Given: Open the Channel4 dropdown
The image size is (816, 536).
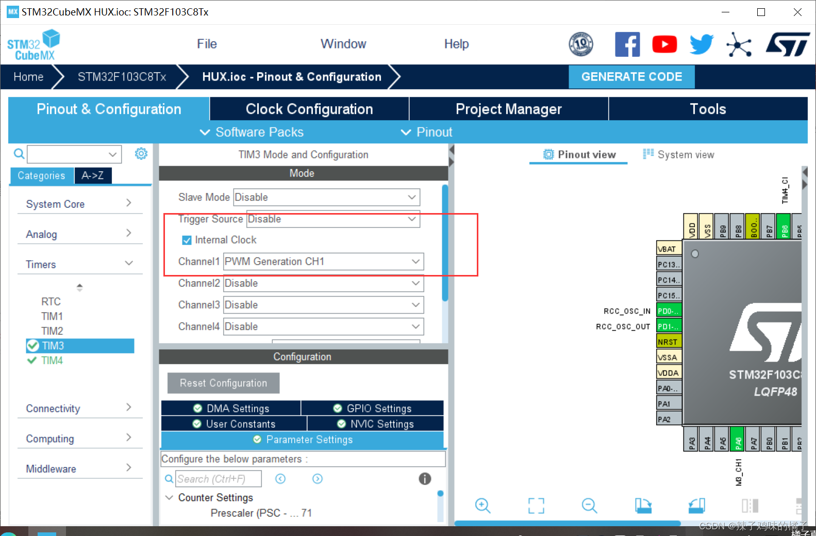Looking at the screenshot, I should pos(323,327).
